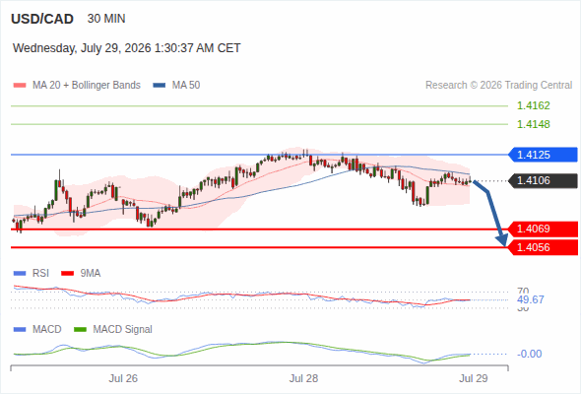Click the MACD Signal legend label

[x=123, y=330]
